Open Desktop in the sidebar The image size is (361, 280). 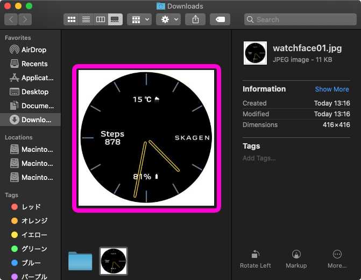pos(30,92)
